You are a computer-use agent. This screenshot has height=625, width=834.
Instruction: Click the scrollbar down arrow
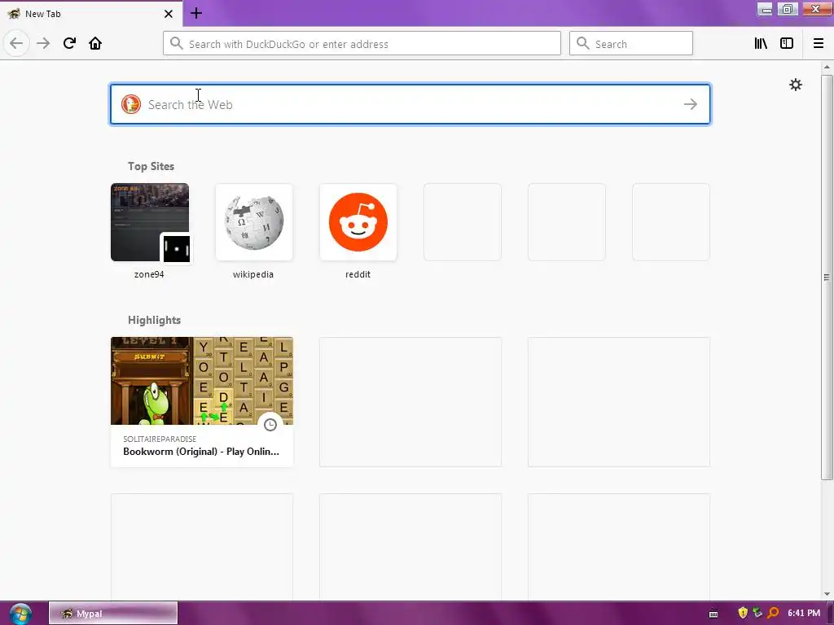pos(827,593)
